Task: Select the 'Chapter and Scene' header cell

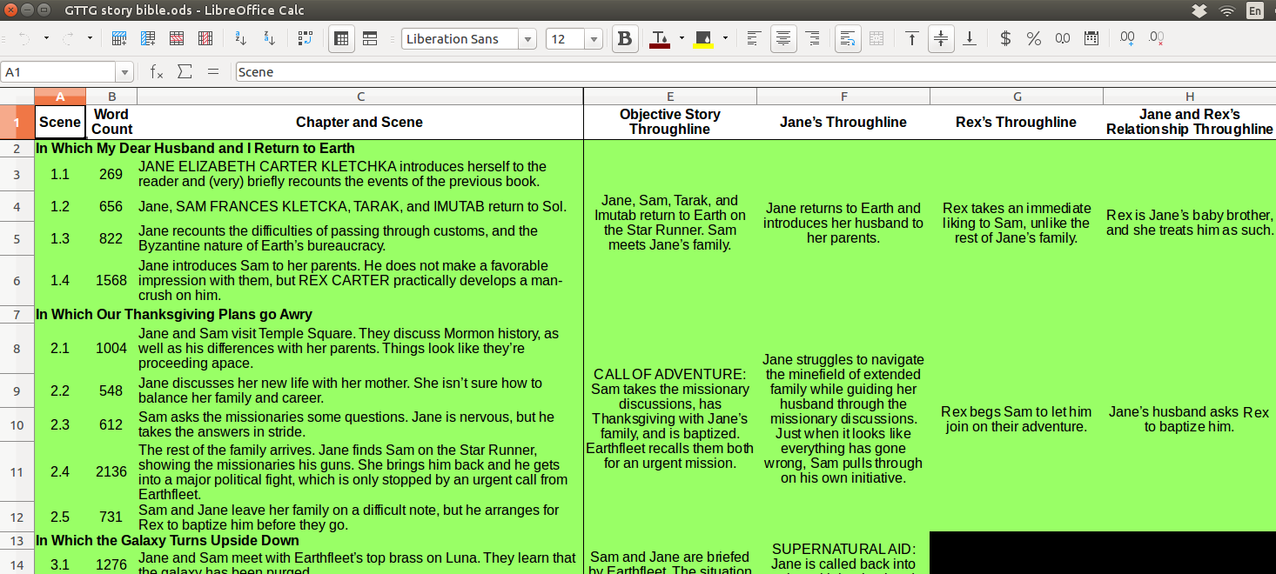Action: click(360, 122)
